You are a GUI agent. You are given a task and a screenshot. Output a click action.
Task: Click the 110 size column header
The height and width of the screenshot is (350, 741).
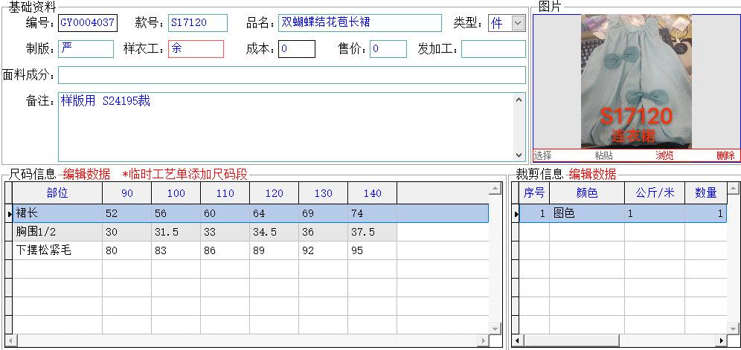[x=225, y=193]
